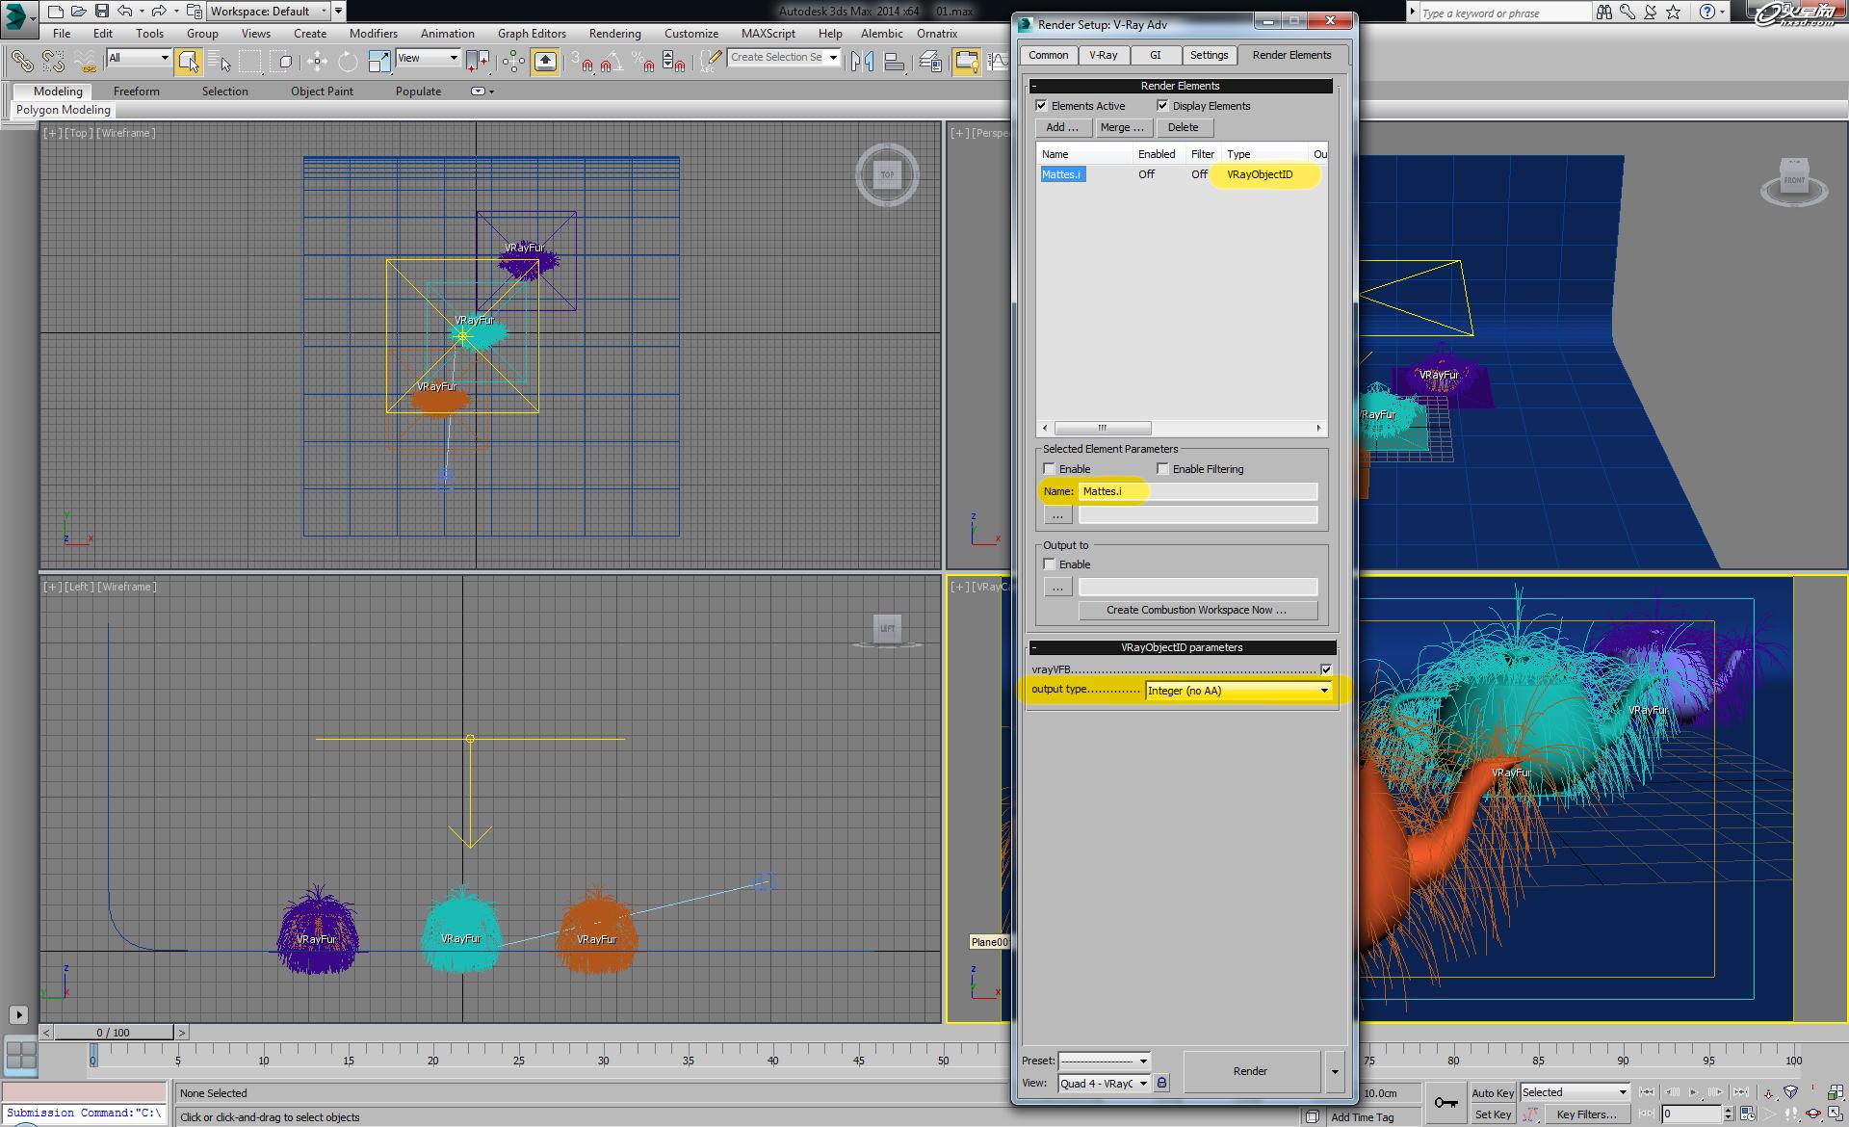Open the selection filter All dropdown

tap(139, 58)
